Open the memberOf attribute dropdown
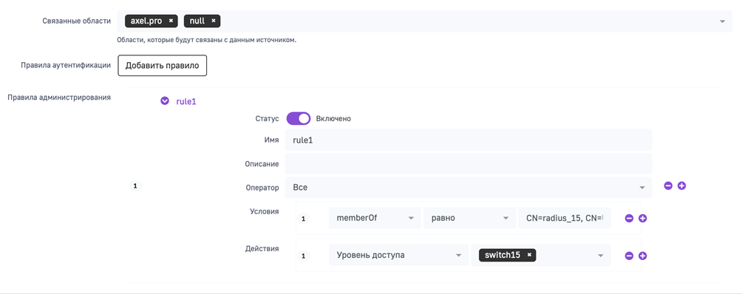742x294 pixels. (x=375, y=218)
